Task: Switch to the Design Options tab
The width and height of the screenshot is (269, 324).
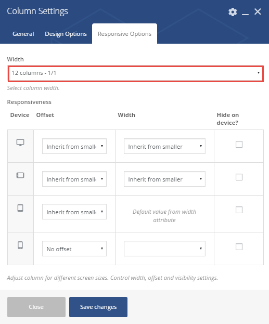Action: tap(66, 34)
